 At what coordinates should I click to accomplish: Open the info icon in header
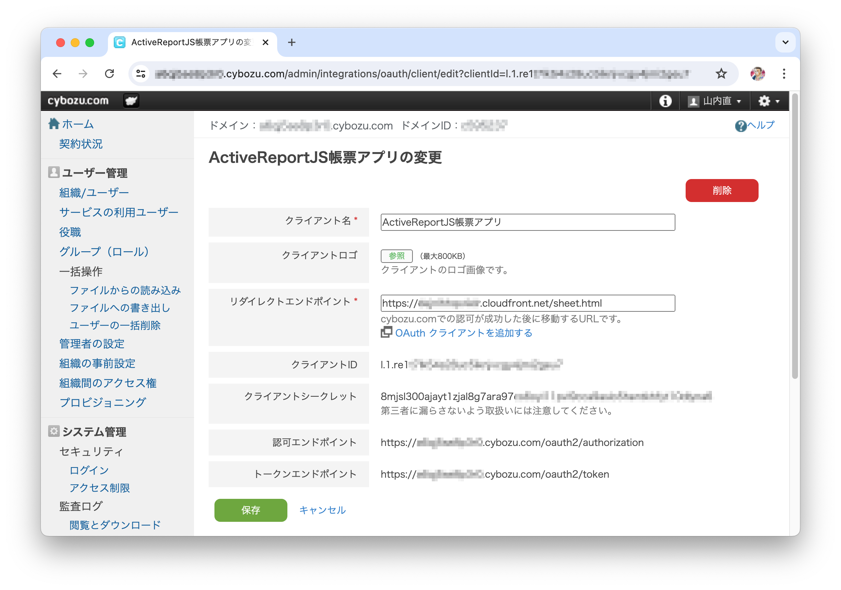click(x=665, y=101)
